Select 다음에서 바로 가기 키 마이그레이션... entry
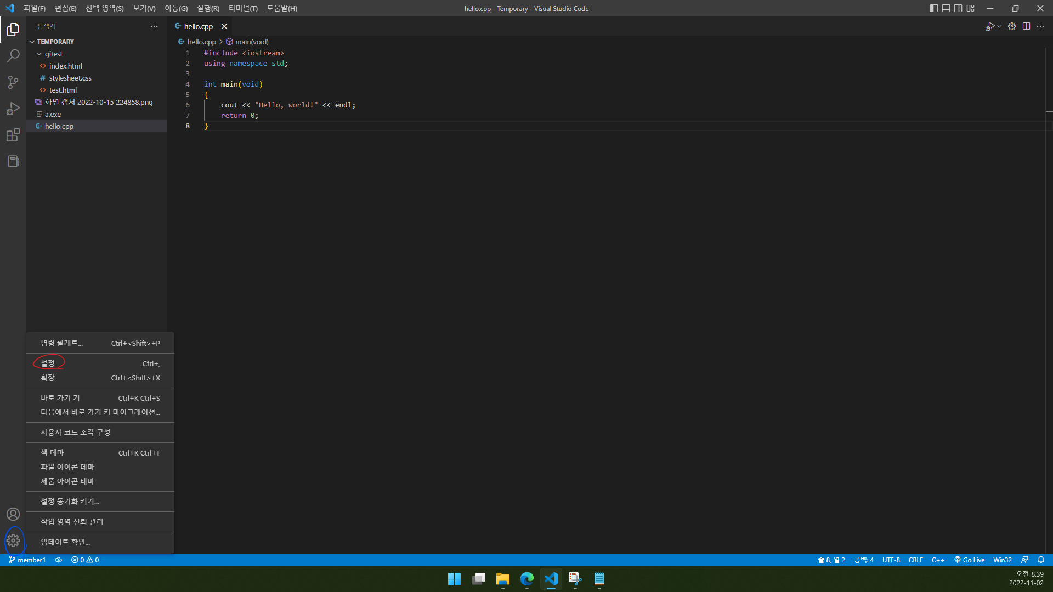 pos(100,412)
